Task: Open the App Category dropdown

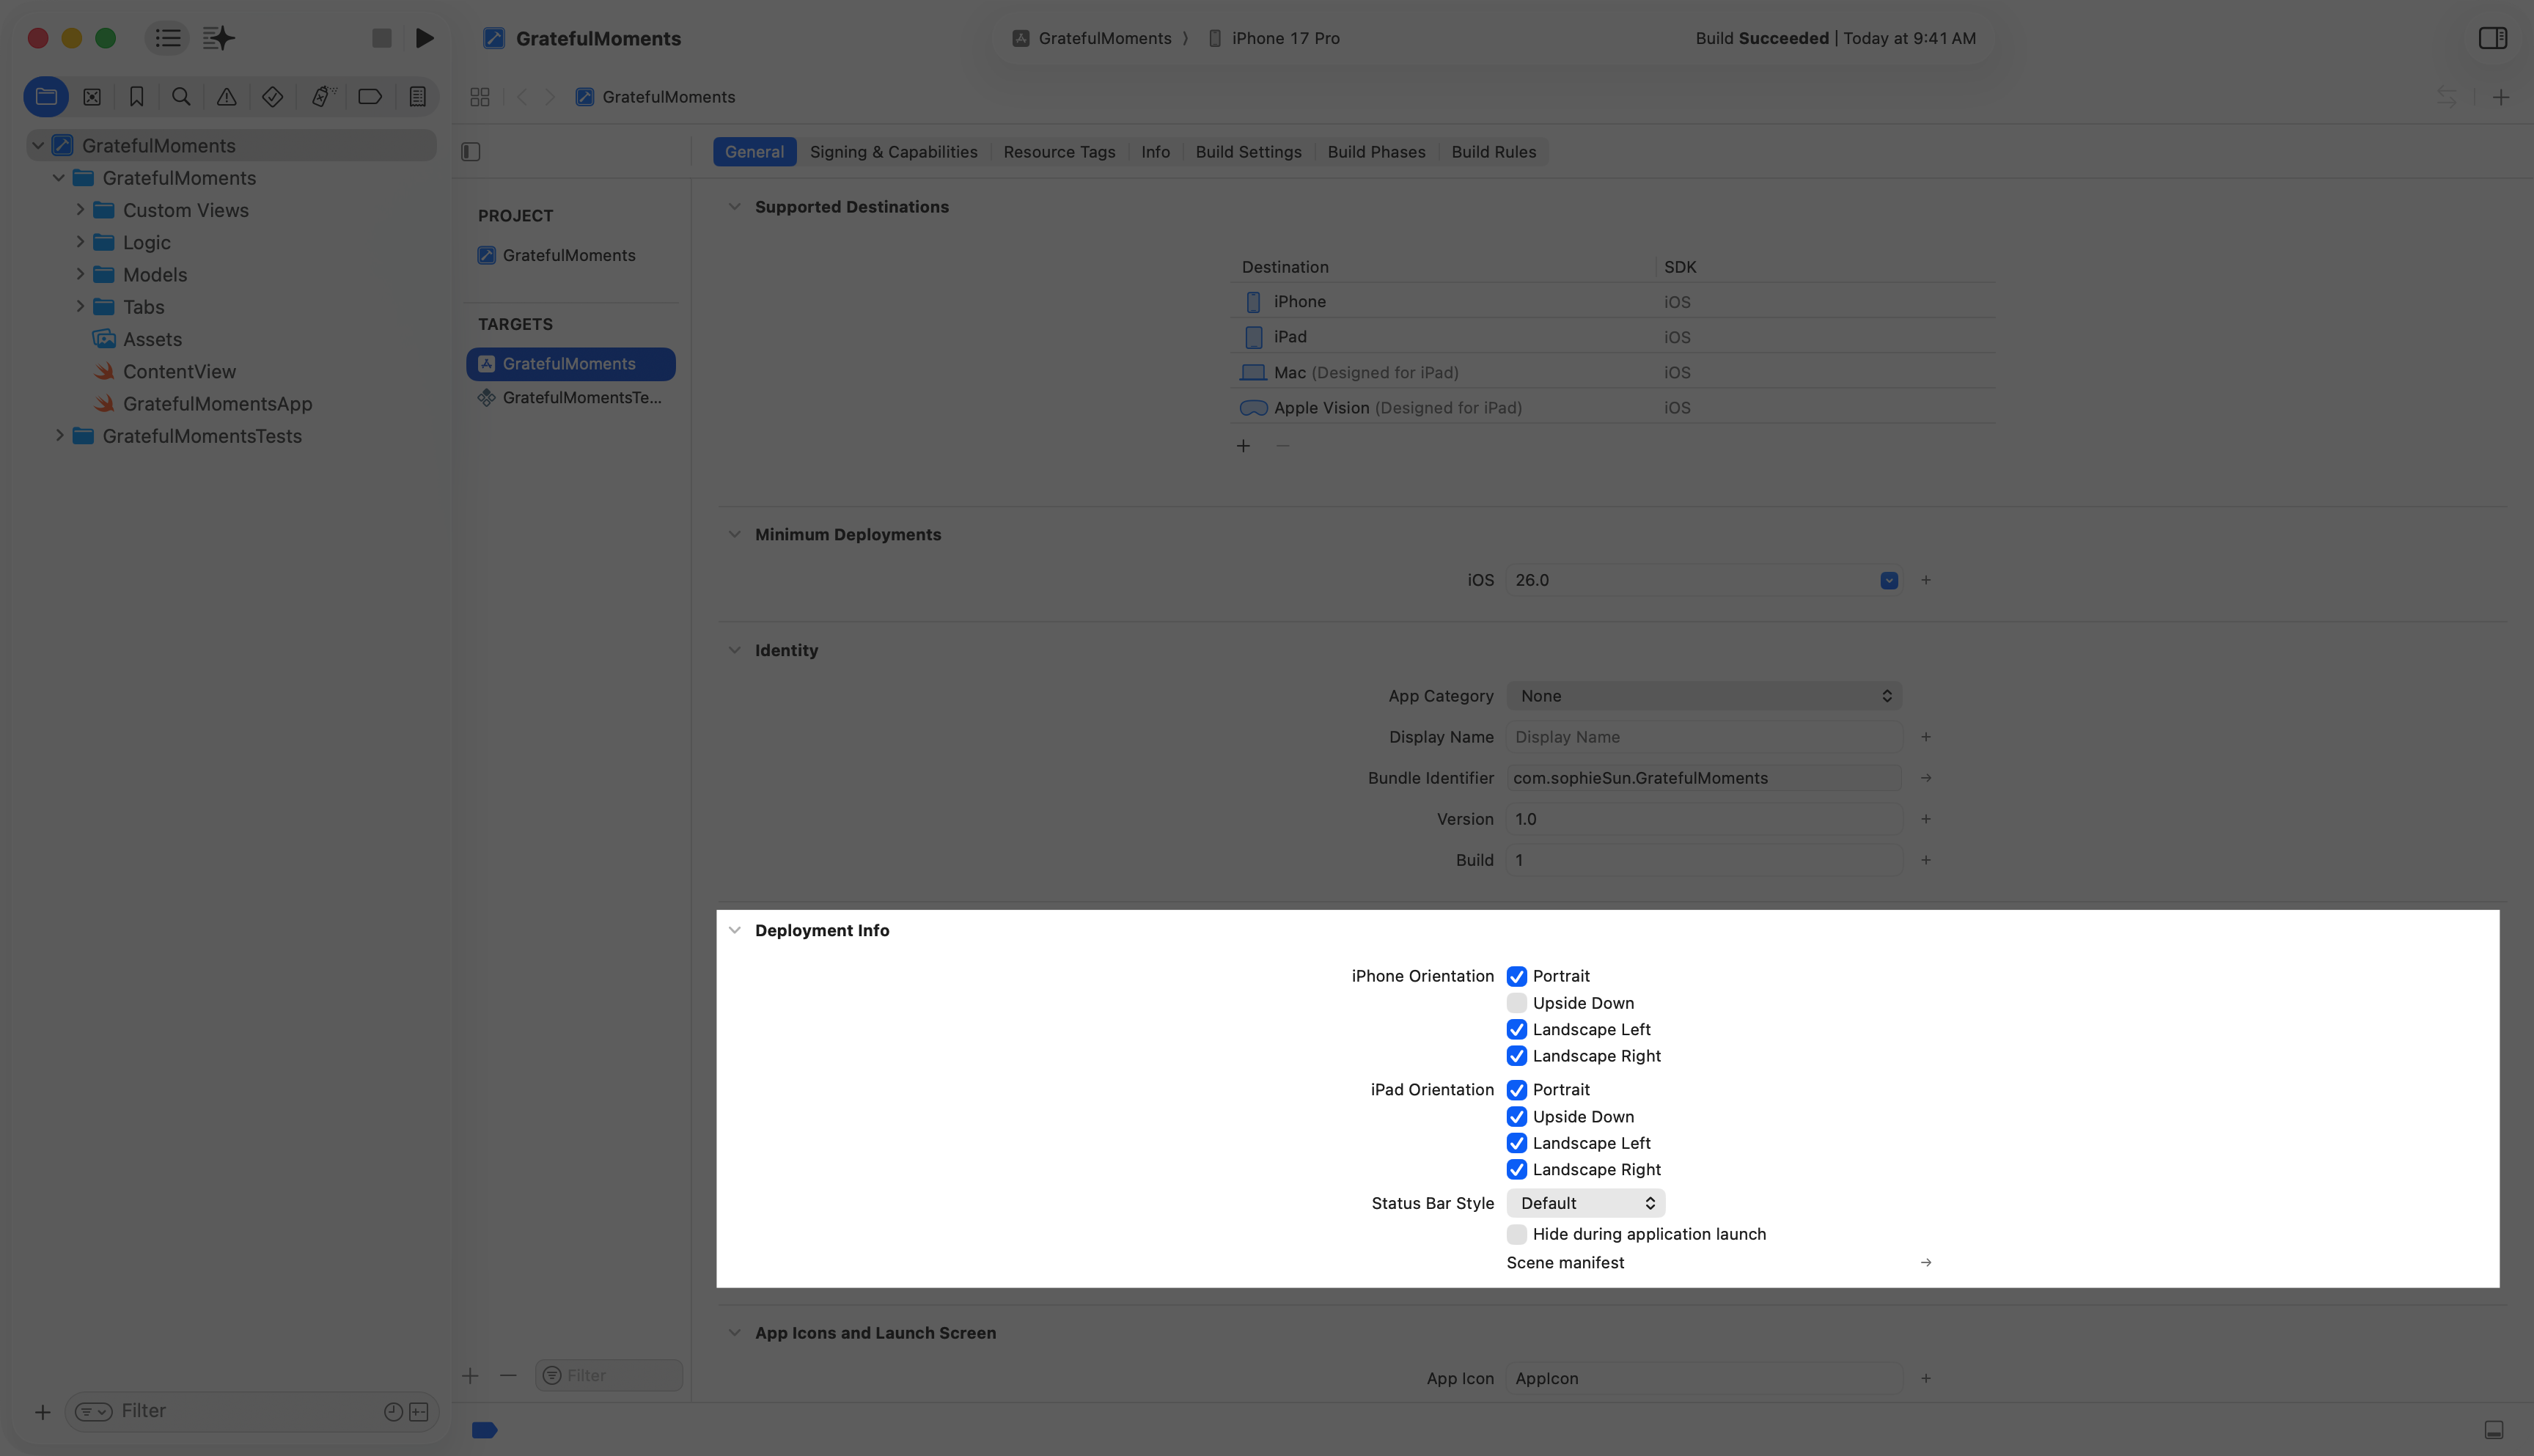Action: (1704, 696)
